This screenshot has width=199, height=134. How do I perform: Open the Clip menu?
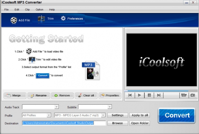(27, 10)
